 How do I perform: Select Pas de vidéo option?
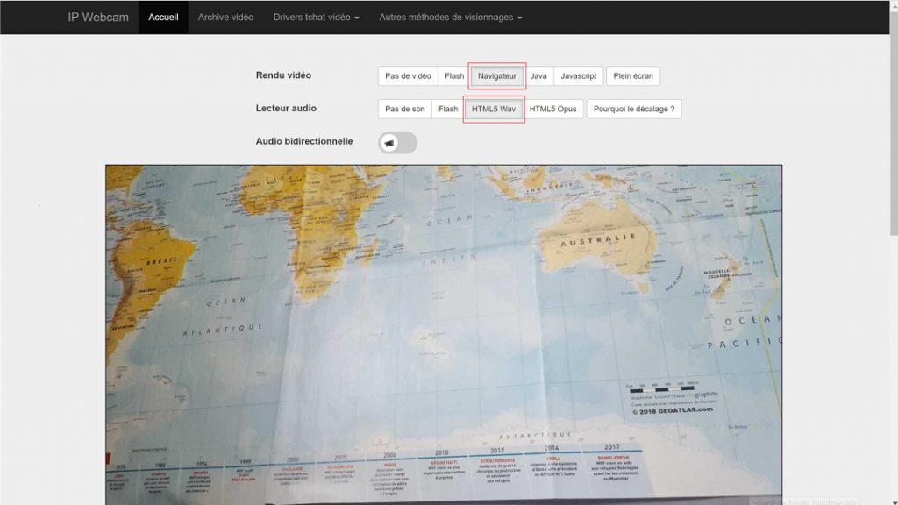[408, 76]
